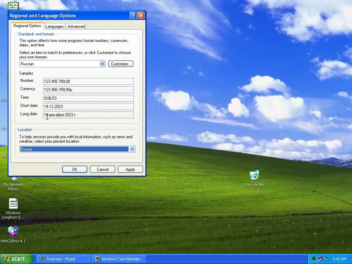352x264 pixels.
Task: Open the Russia location dropdown arrow
Action: [132, 149]
